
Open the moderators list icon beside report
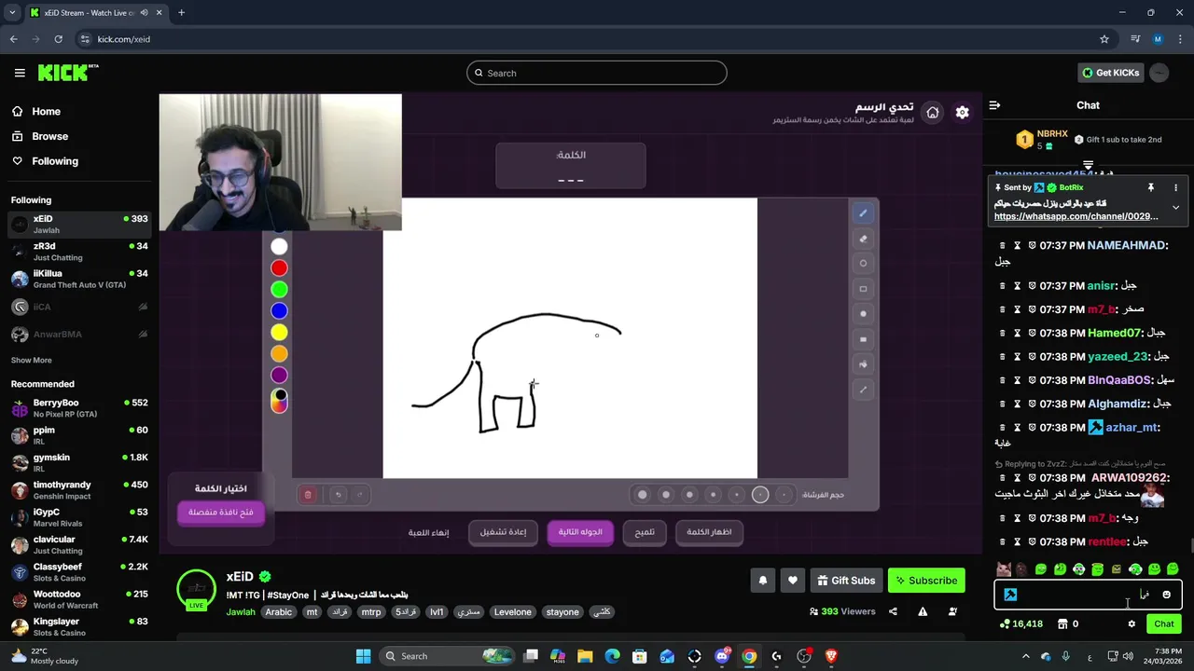coord(952,611)
